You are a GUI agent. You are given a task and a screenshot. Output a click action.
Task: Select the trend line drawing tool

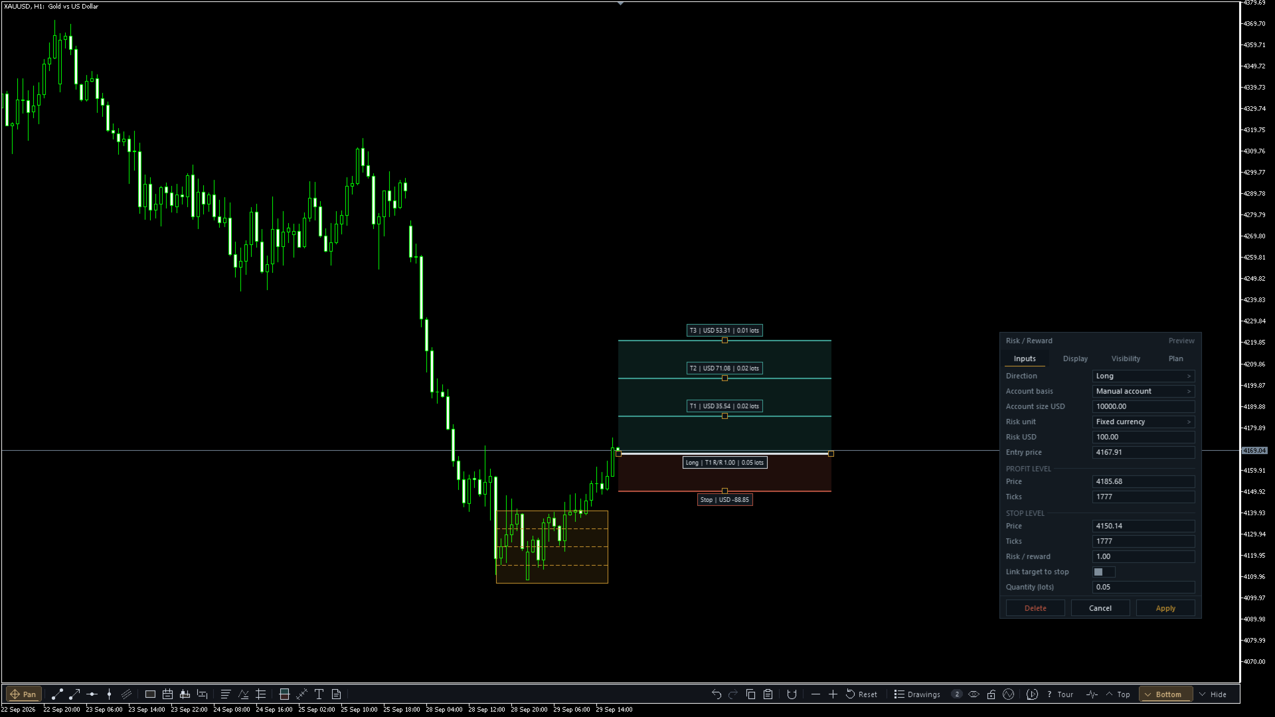(x=57, y=694)
